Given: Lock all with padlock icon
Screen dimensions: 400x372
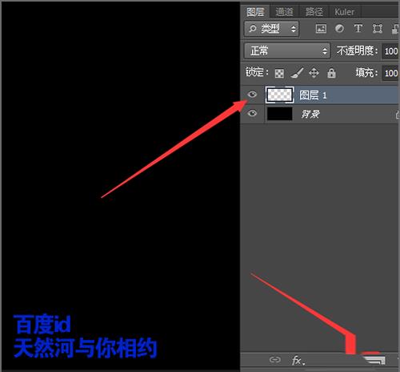Looking at the screenshot, I should [331, 73].
